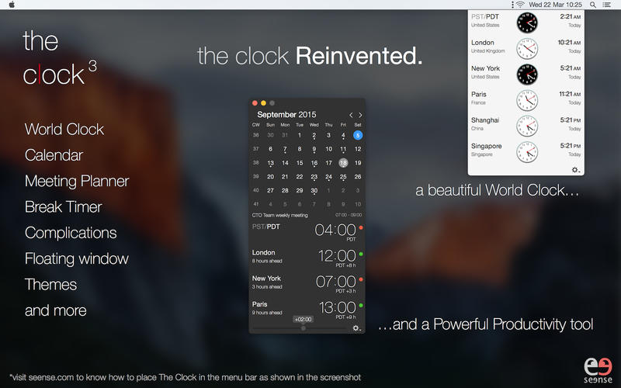Image resolution: width=621 pixels, height=388 pixels.
Task: Click the red status dot beside PST/PDT time
Action: pos(361,228)
